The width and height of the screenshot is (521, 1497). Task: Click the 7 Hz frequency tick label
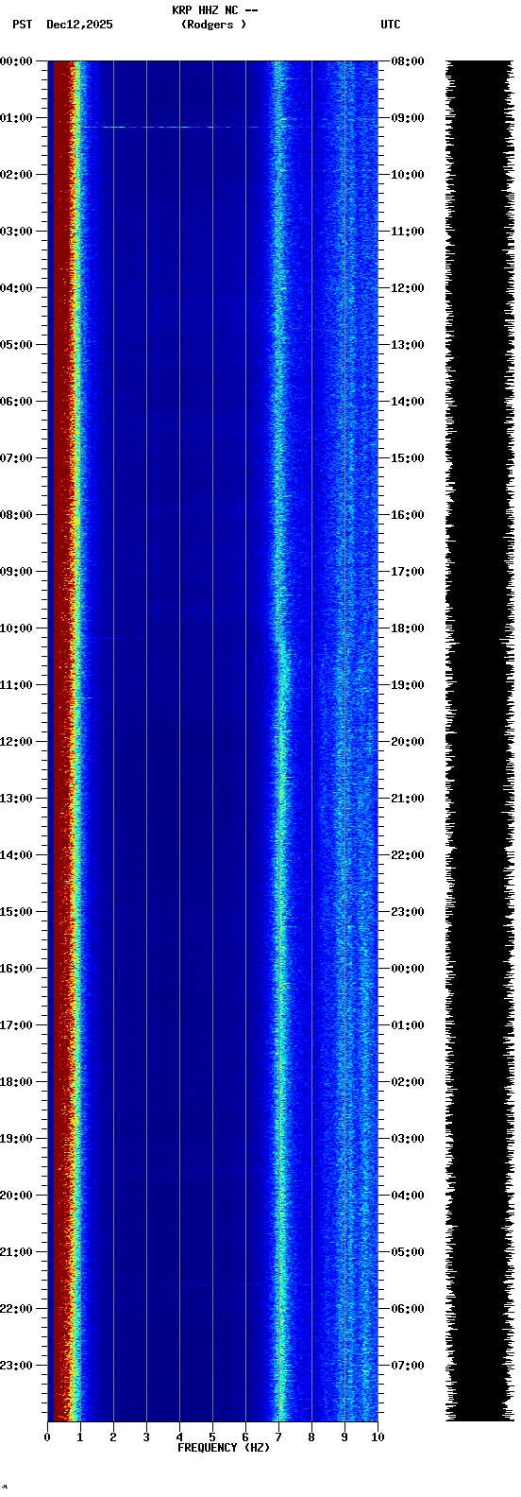click(x=278, y=1437)
